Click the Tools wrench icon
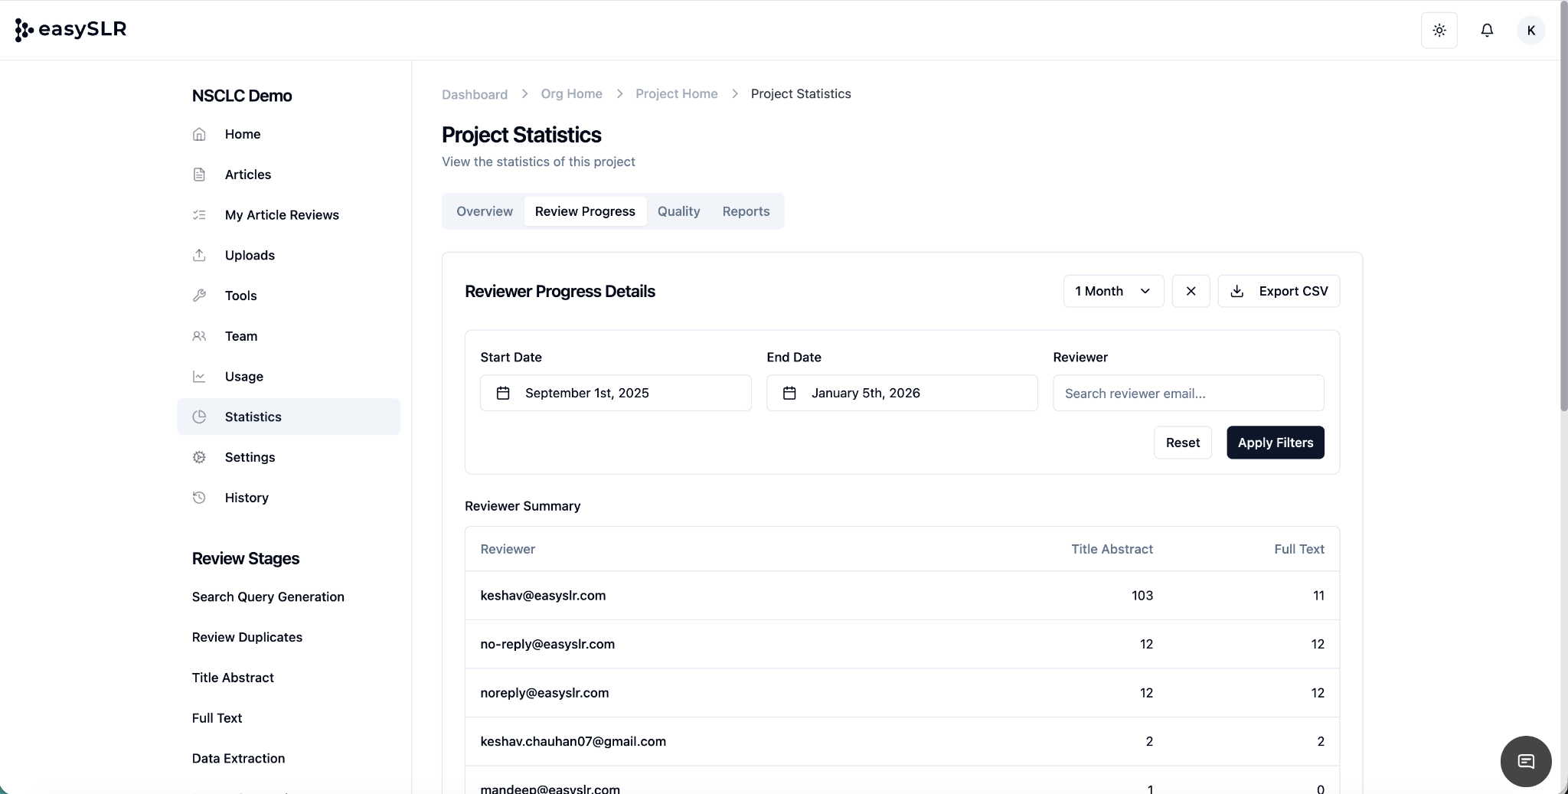The width and height of the screenshot is (1568, 794). (x=199, y=296)
